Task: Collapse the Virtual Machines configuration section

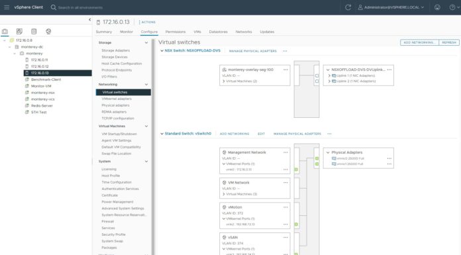Action: pos(146,126)
